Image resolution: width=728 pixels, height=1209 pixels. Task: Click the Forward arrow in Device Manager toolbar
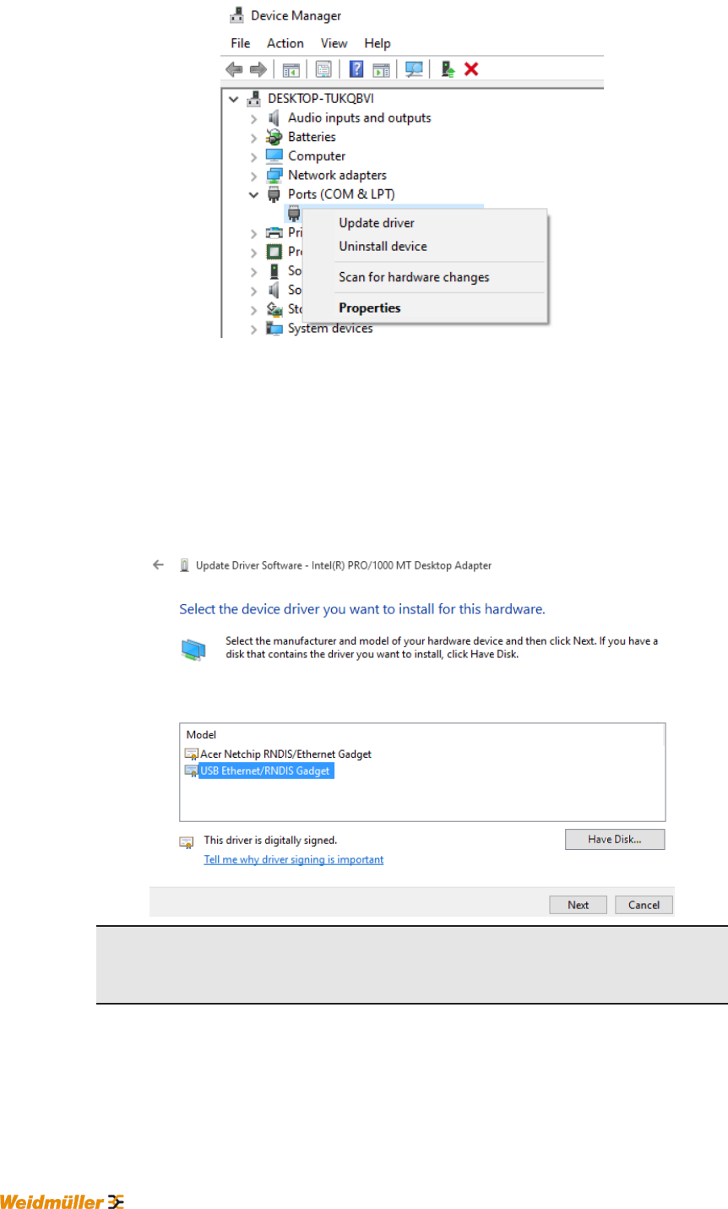pos(258,69)
